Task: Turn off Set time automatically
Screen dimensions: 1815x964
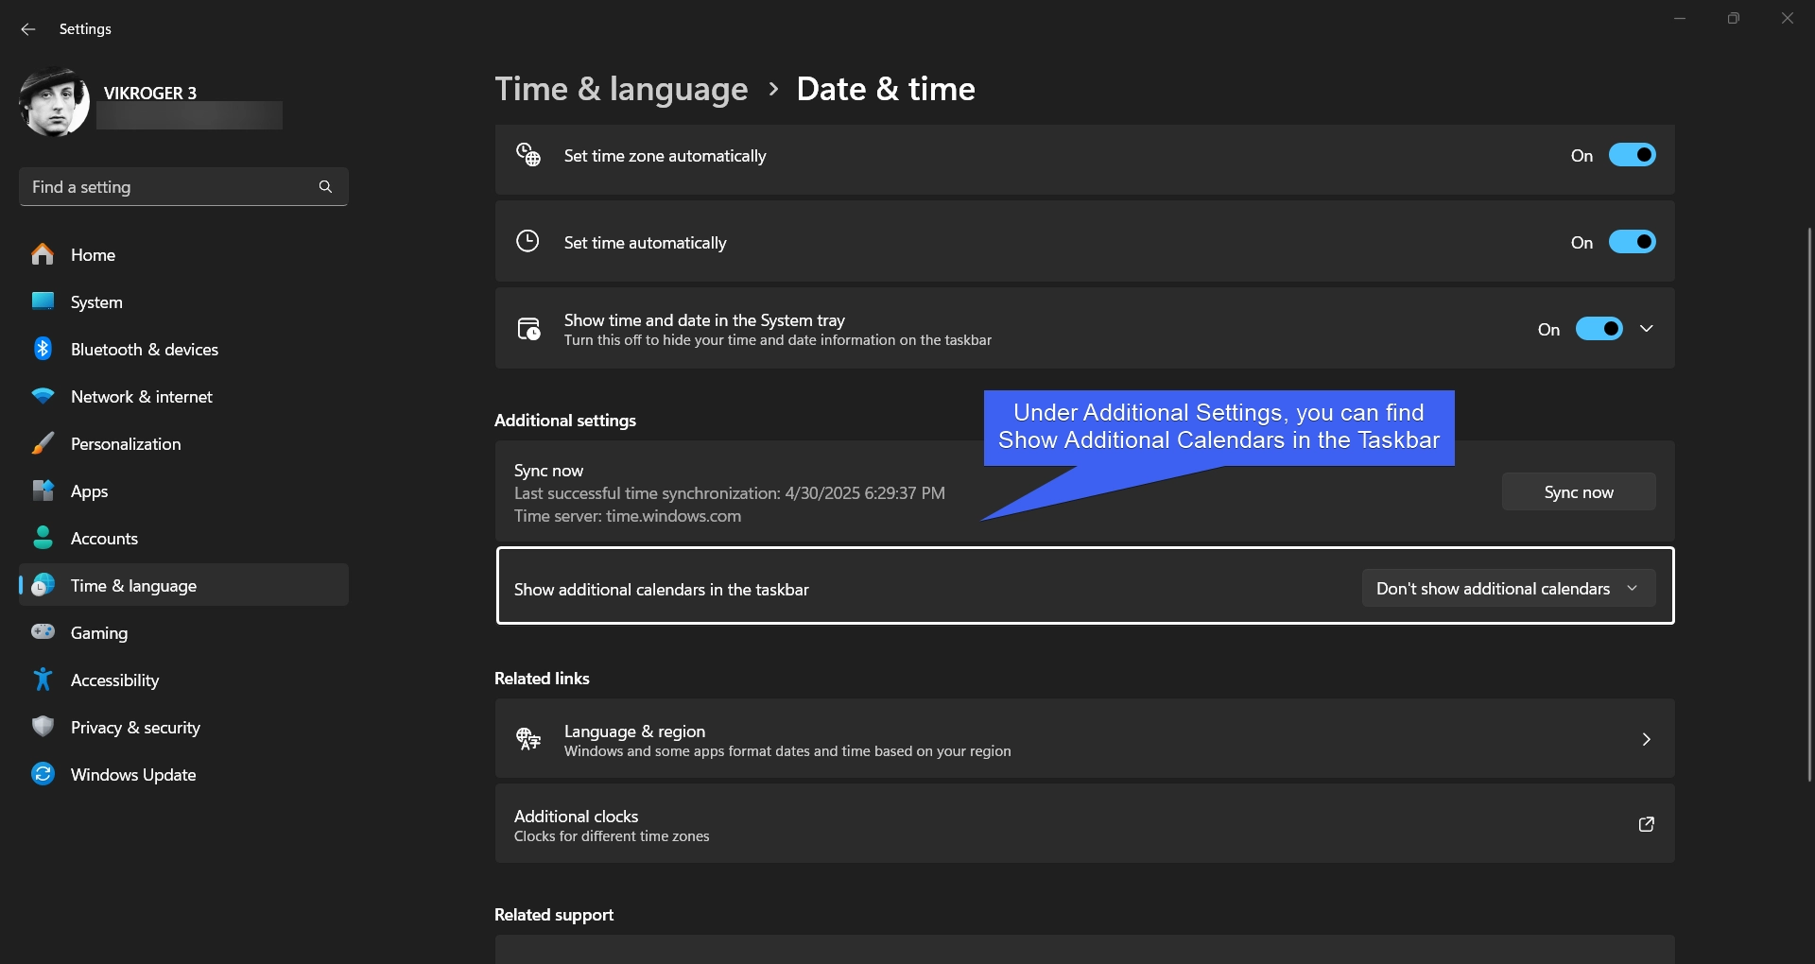Action: (1633, 241)
